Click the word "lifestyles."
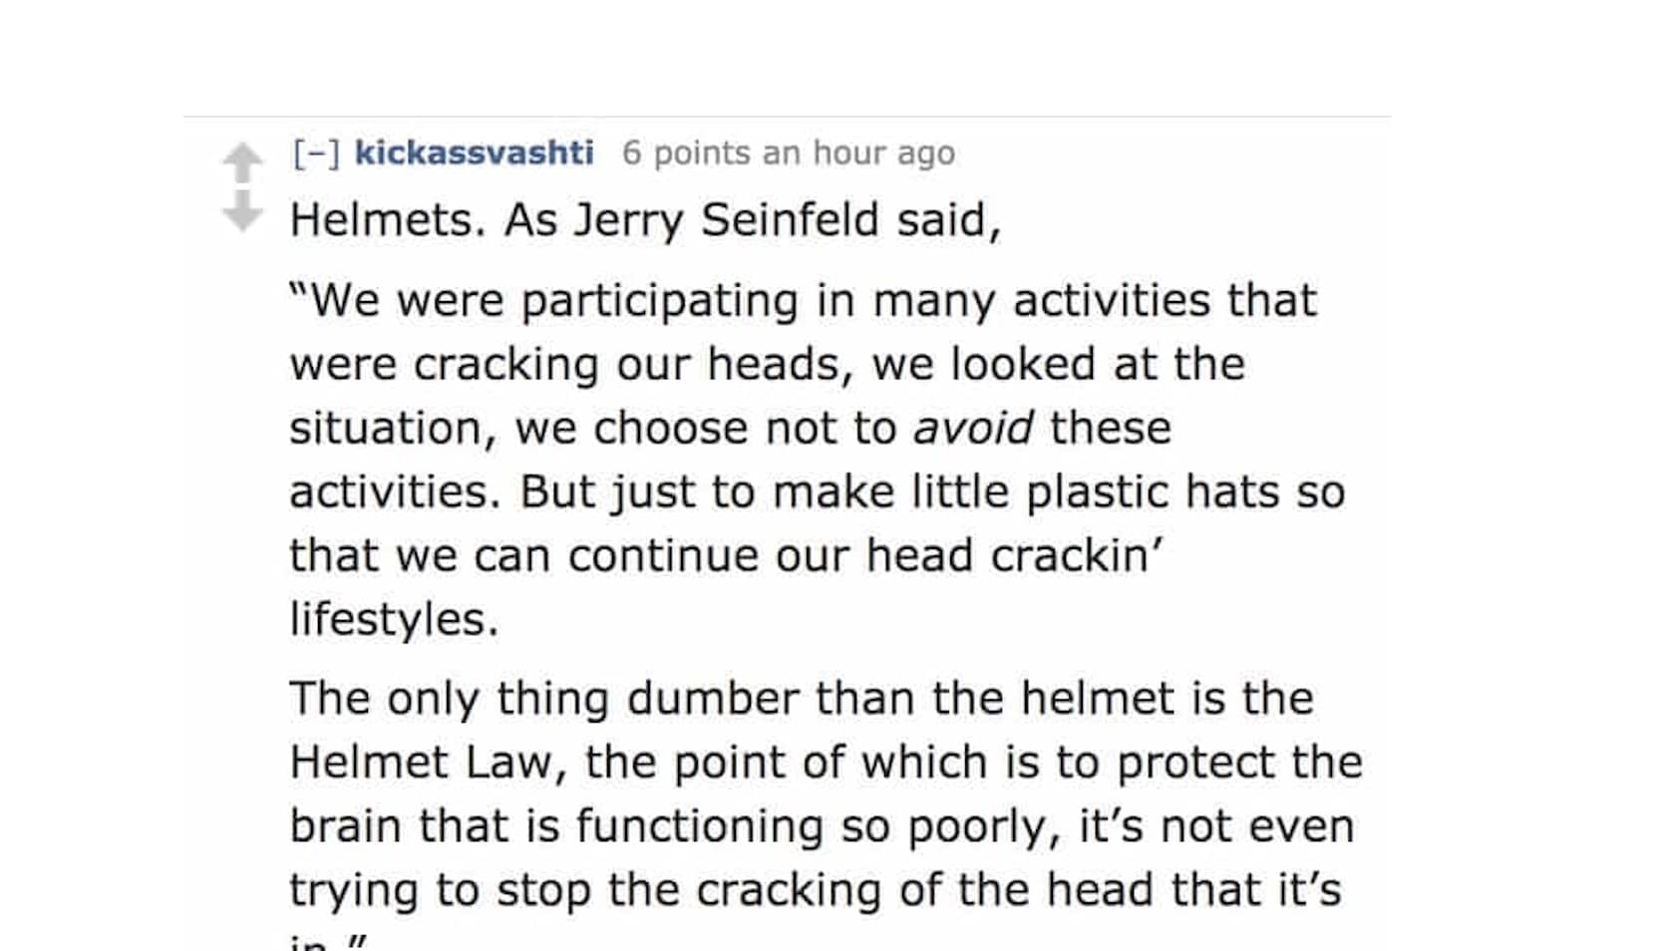Image resolution: width=1675 pixels, height=951 pixels. click(394, 620)
